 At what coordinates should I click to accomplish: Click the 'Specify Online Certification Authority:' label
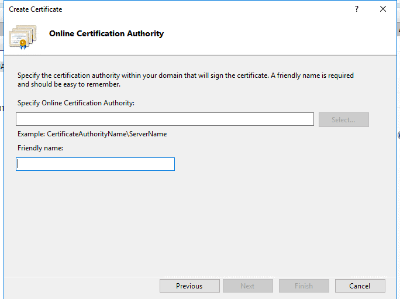click(x=76, y=103)
